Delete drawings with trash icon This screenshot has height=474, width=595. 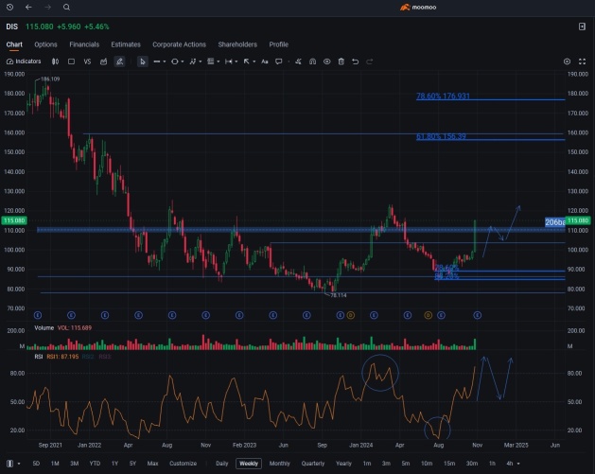[341, 61]
